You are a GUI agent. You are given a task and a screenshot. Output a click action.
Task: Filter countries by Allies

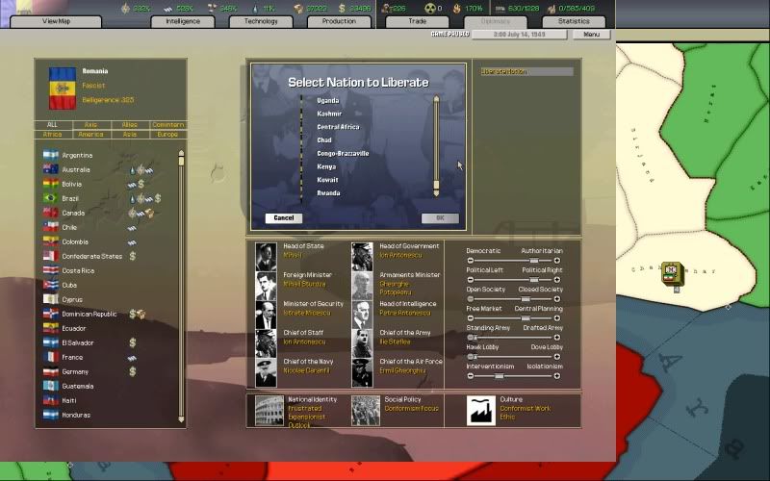click(130, 125)
